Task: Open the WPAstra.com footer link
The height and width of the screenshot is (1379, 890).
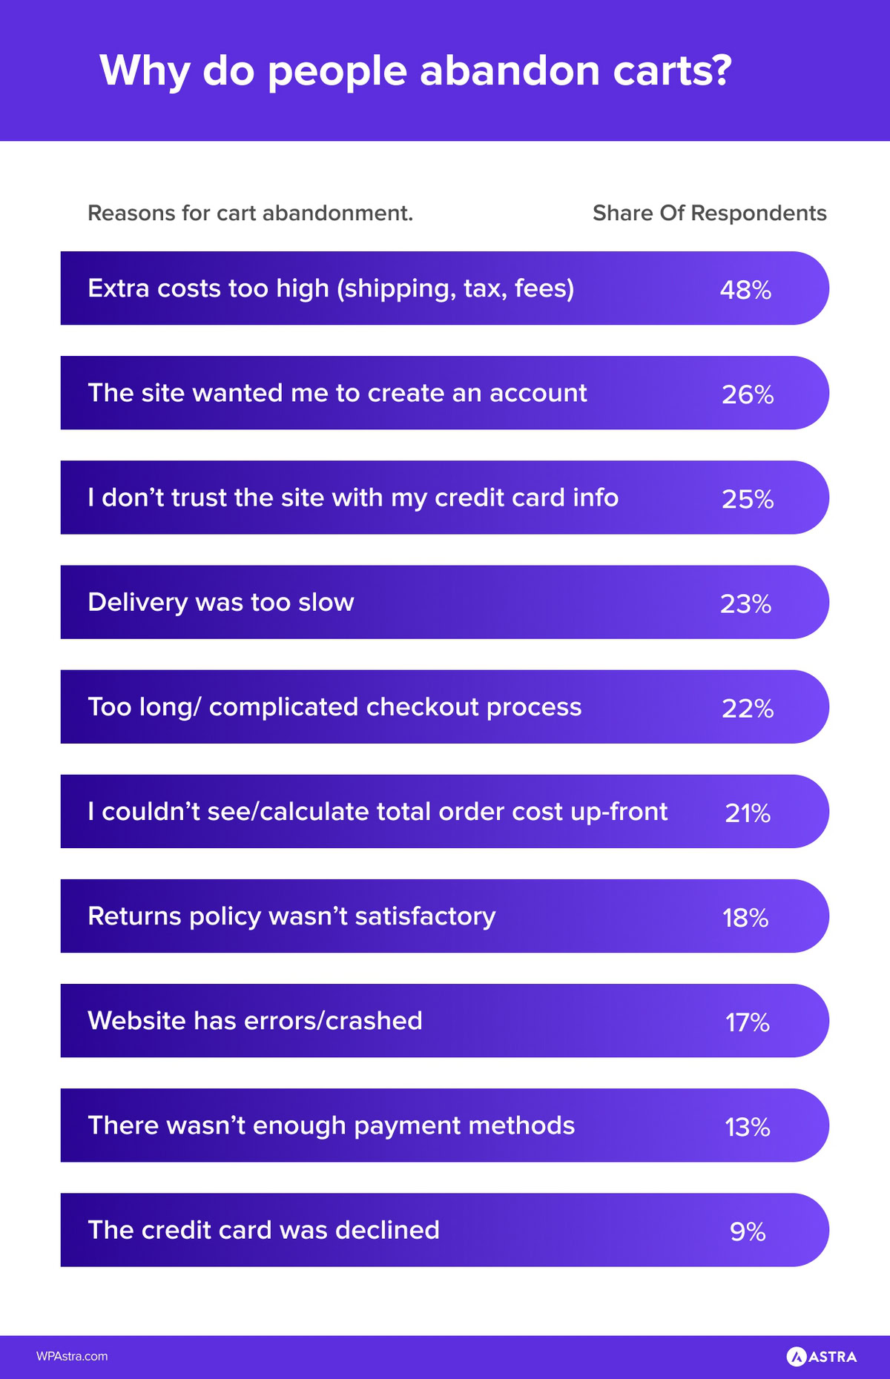Action: (x=72, y=1356)
